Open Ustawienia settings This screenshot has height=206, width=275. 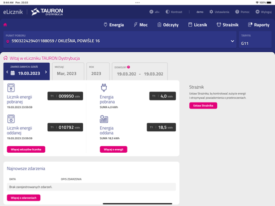pos(219,12)
